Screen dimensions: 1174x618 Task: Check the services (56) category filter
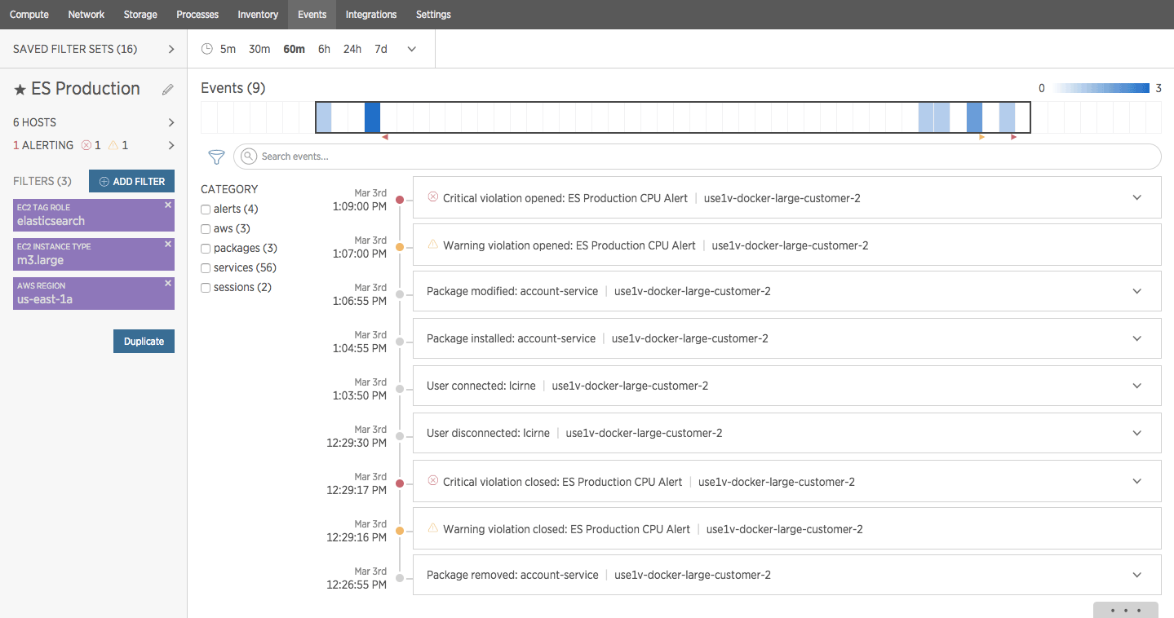point(206,267)
